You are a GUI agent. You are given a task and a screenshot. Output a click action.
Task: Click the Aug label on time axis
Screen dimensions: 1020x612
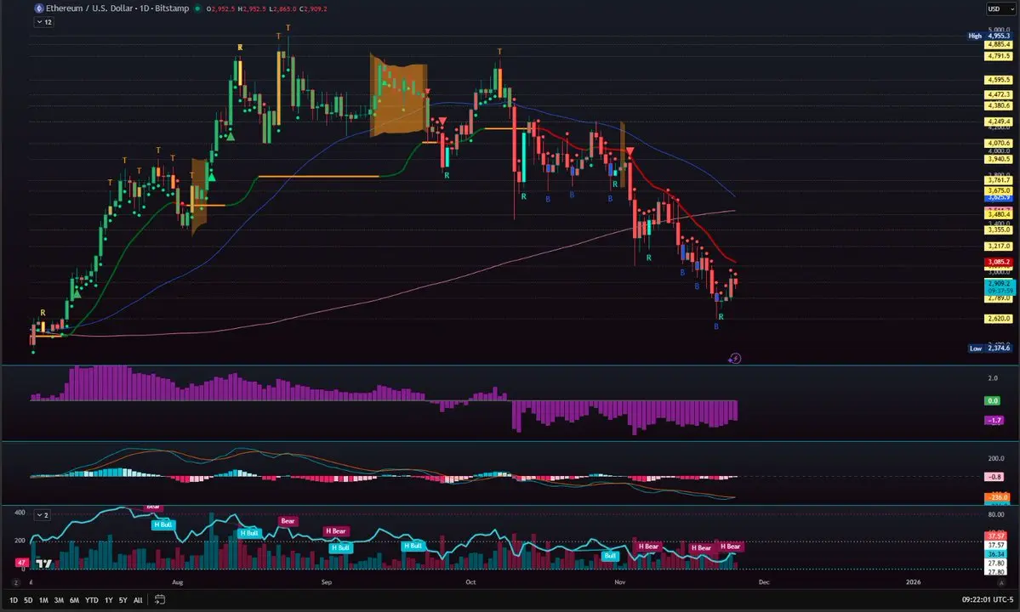coord(178,582)
